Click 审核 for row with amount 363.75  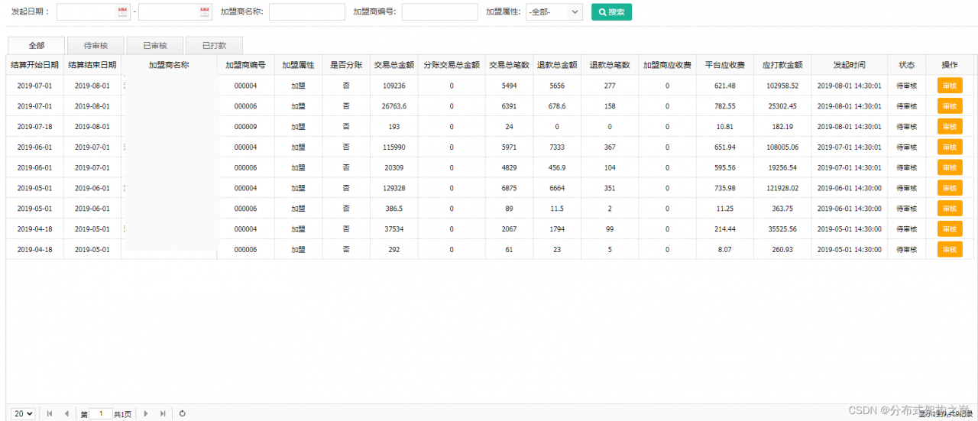pyautogui.click(x=950, y=208)
